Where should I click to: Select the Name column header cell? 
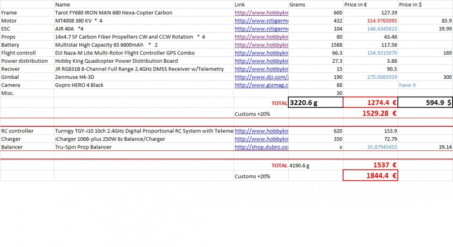coord(144,5)
